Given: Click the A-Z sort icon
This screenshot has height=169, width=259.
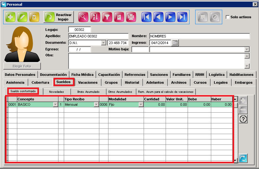Looking at the screenshot, I should point(95,17).
